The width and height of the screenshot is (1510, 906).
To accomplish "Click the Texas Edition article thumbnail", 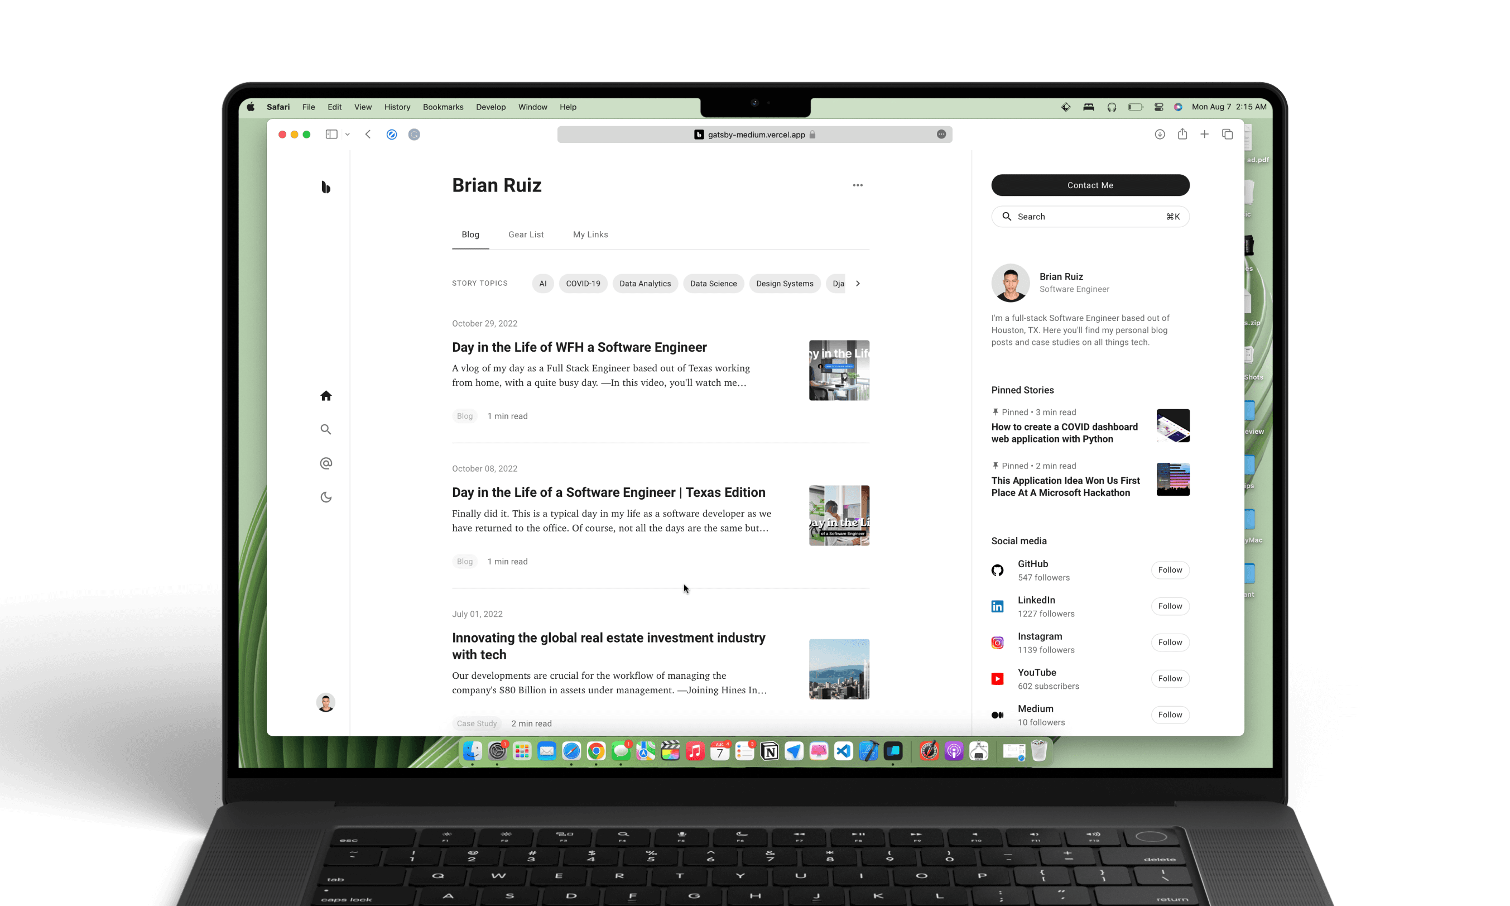I will coord(839,515).
